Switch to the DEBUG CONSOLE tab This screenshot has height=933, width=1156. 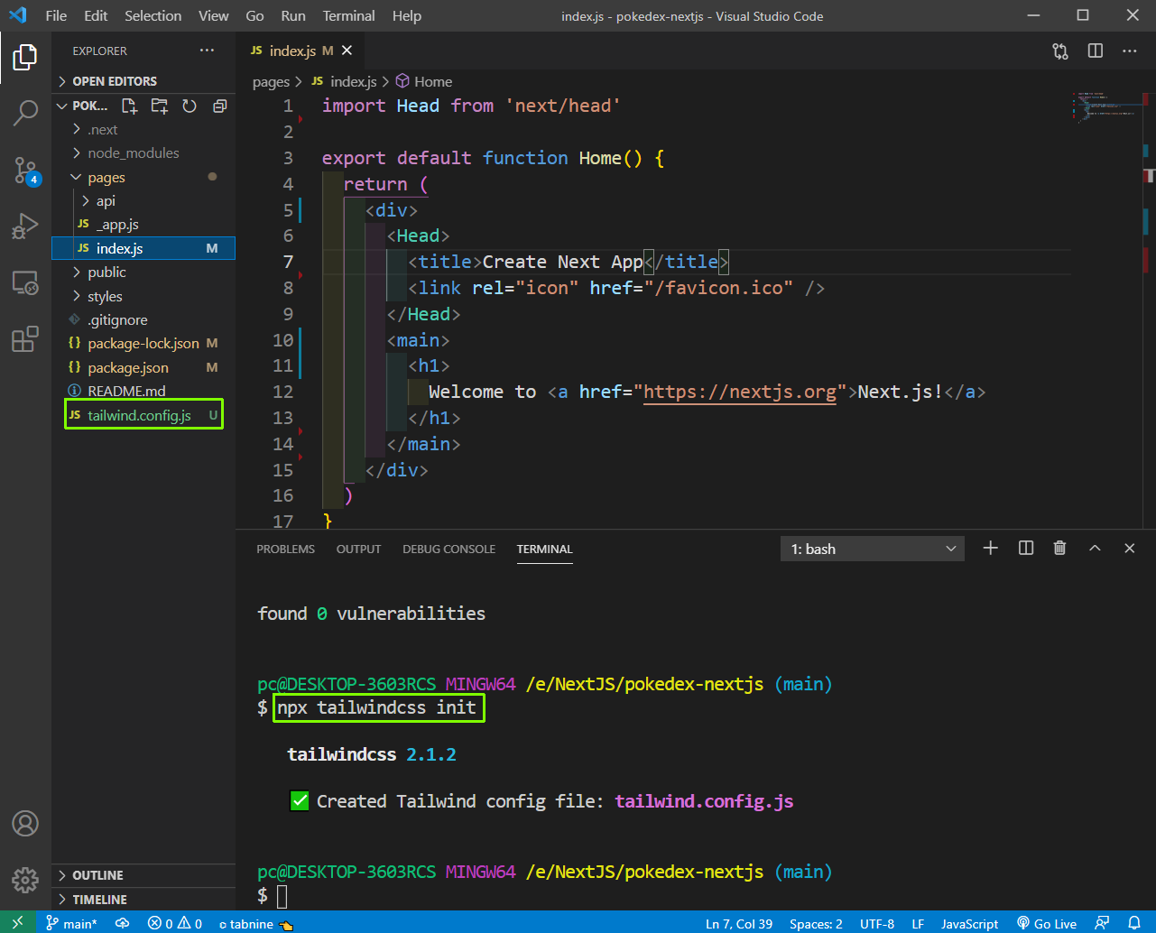point(449,549)
